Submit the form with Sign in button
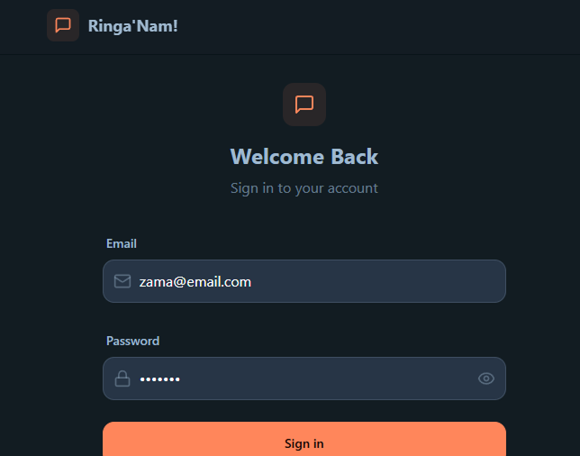The height and width of the screenshot is (456, 580). tap(304, 440)
